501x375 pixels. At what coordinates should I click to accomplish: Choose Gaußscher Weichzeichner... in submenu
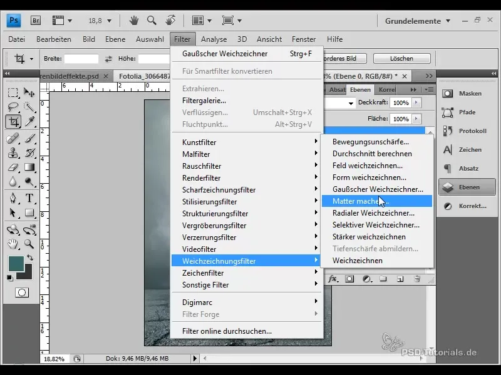pyautogui.click(x=377, y=189)
